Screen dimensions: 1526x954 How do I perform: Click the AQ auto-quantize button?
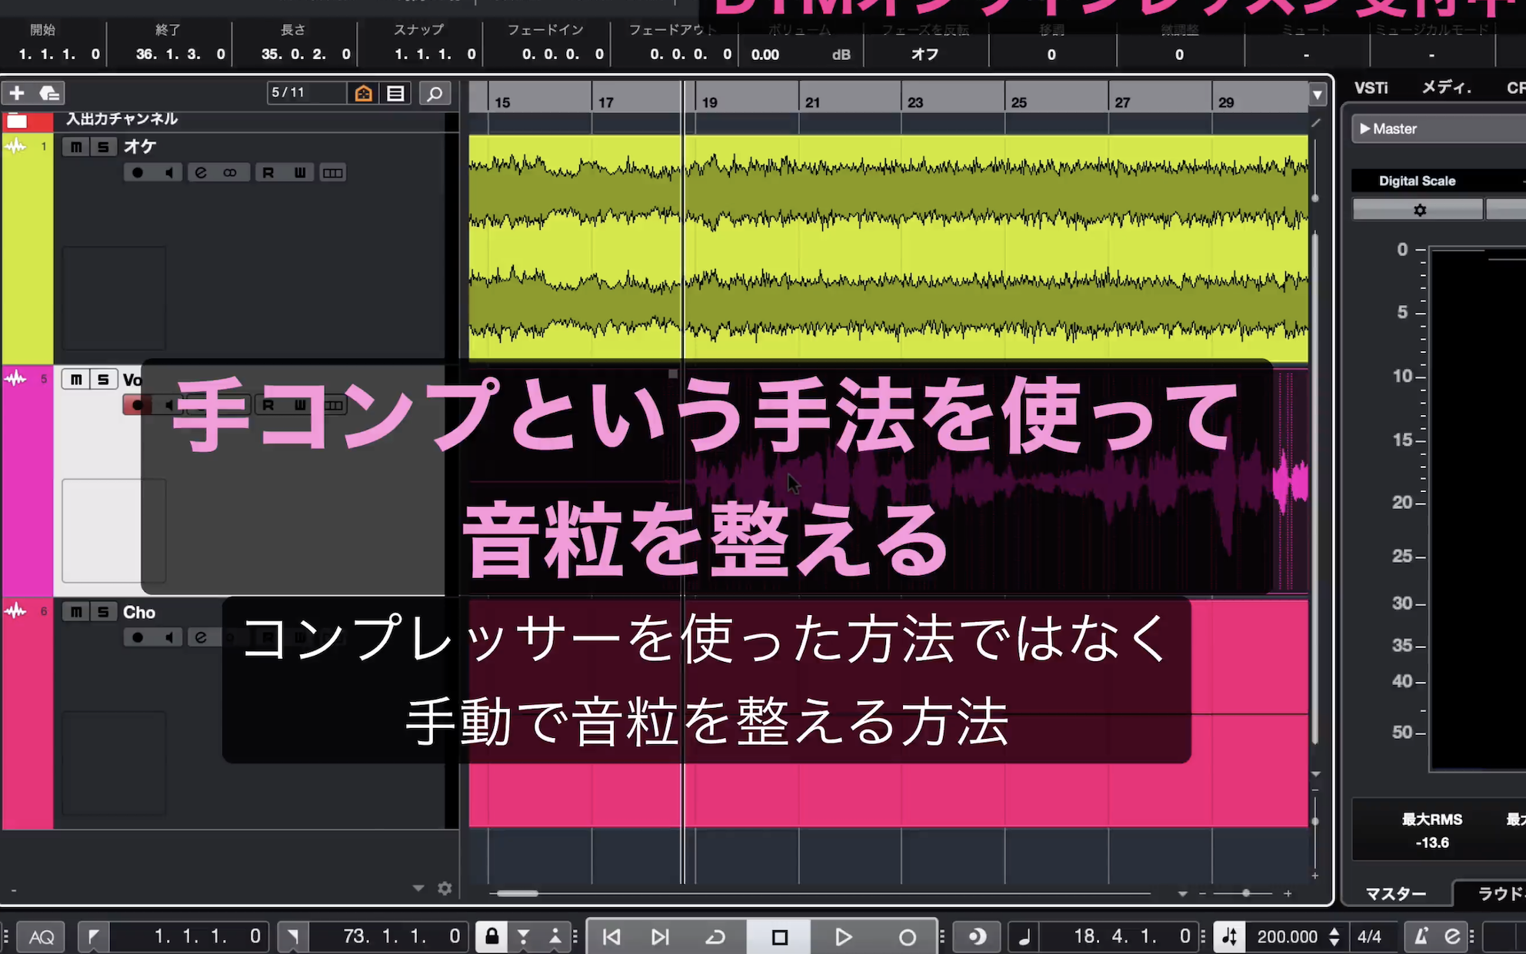(x=42, y=936)
